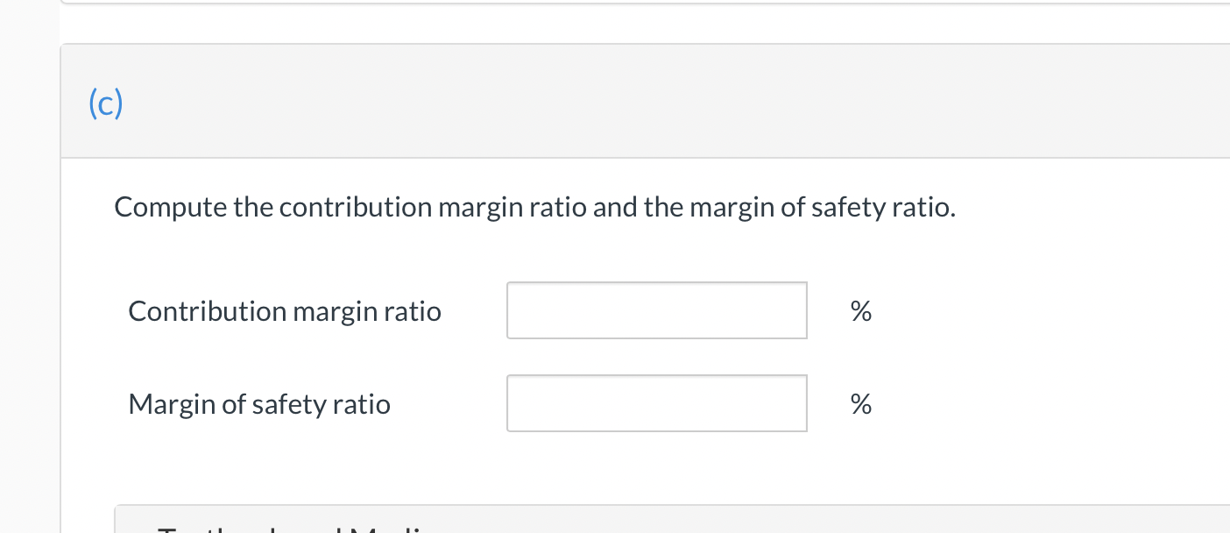
Task: Click the light gray left page margin strip
Action: pos(30,263)
